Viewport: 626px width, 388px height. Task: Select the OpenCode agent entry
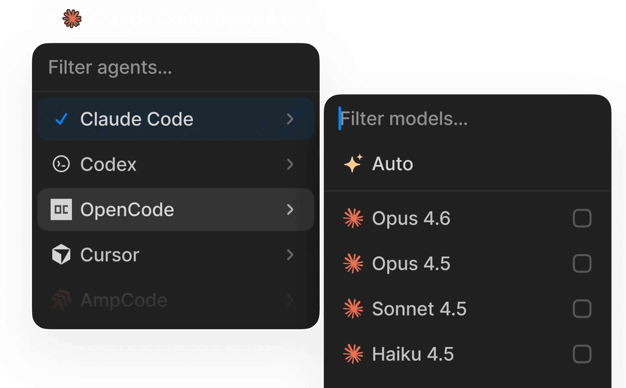click(x=127, y=210)
